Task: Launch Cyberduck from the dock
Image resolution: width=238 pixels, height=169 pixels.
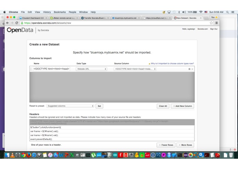Action: (x=137, y=155)
